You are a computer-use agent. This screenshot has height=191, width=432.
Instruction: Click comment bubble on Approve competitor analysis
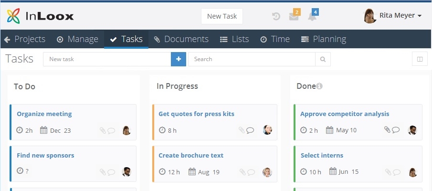(396, 129)
